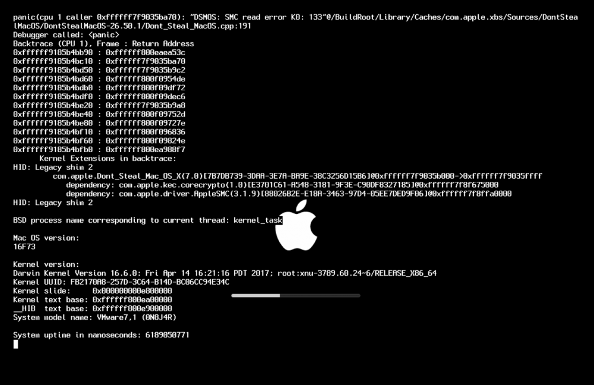Screen dimensions: 594x385
Task: Click the Dont_Steal_MacOS.cpp:191 path line
Action: pyautogui.click(x=132, y=26)
